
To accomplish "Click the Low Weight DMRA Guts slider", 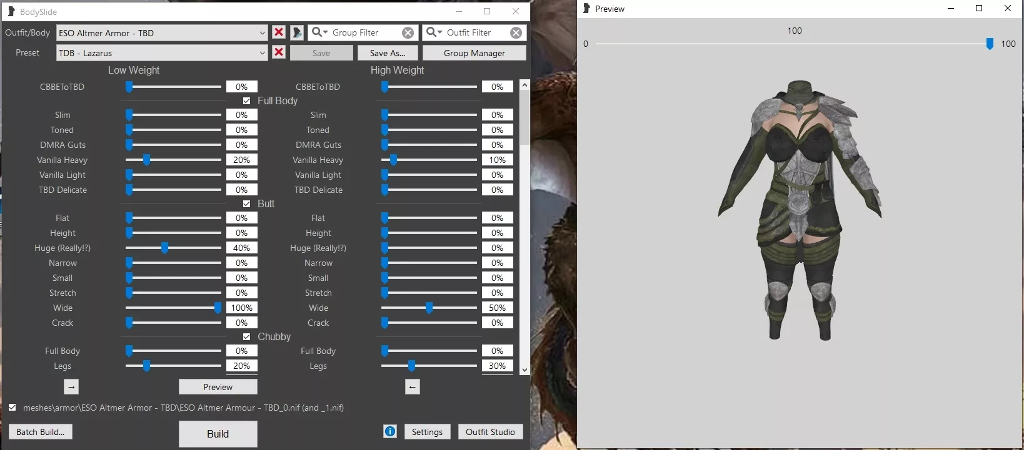I will [173, 145].
